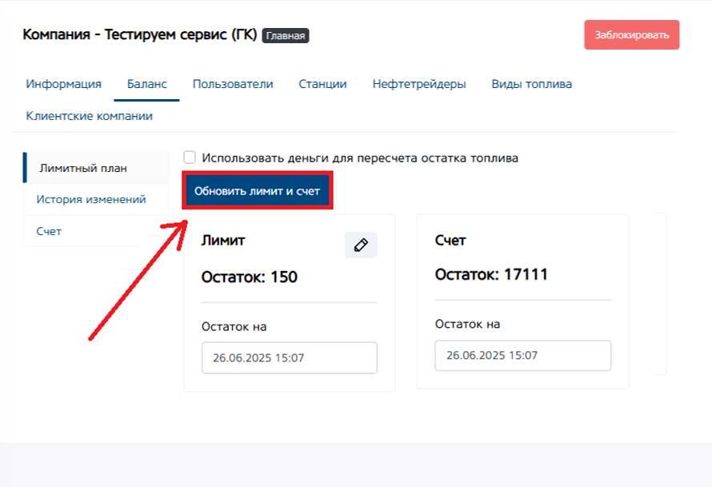Click the Главная badge
This screenshot has height=487, width=712.
point(286,35)
